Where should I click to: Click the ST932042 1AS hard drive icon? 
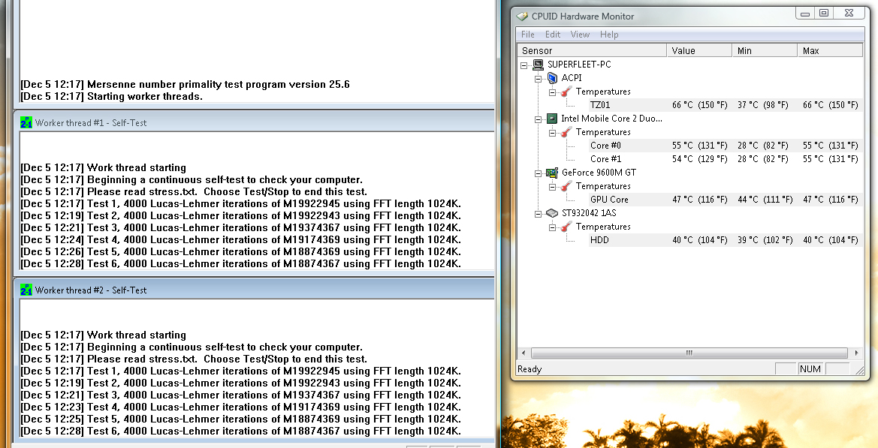click(x=551, y=213)
